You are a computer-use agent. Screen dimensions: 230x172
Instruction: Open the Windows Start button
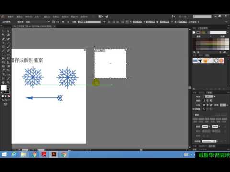point(4,154)
